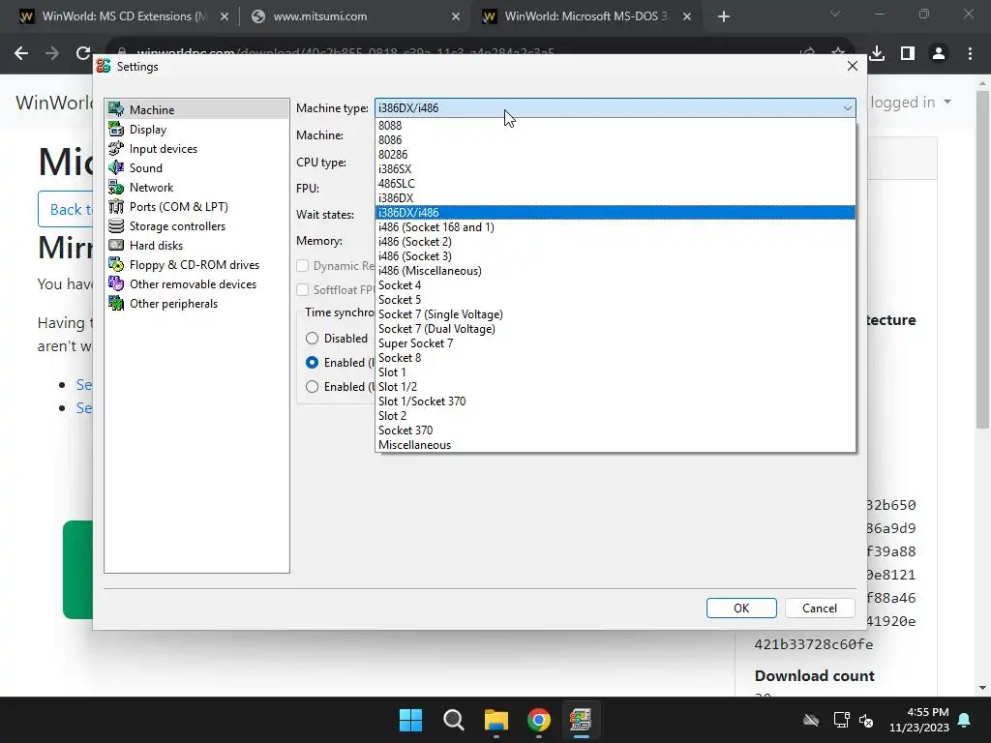Open Chrome downloads icon
The width and height of the screenshot is (991, 743).
[x=877, y=54]
